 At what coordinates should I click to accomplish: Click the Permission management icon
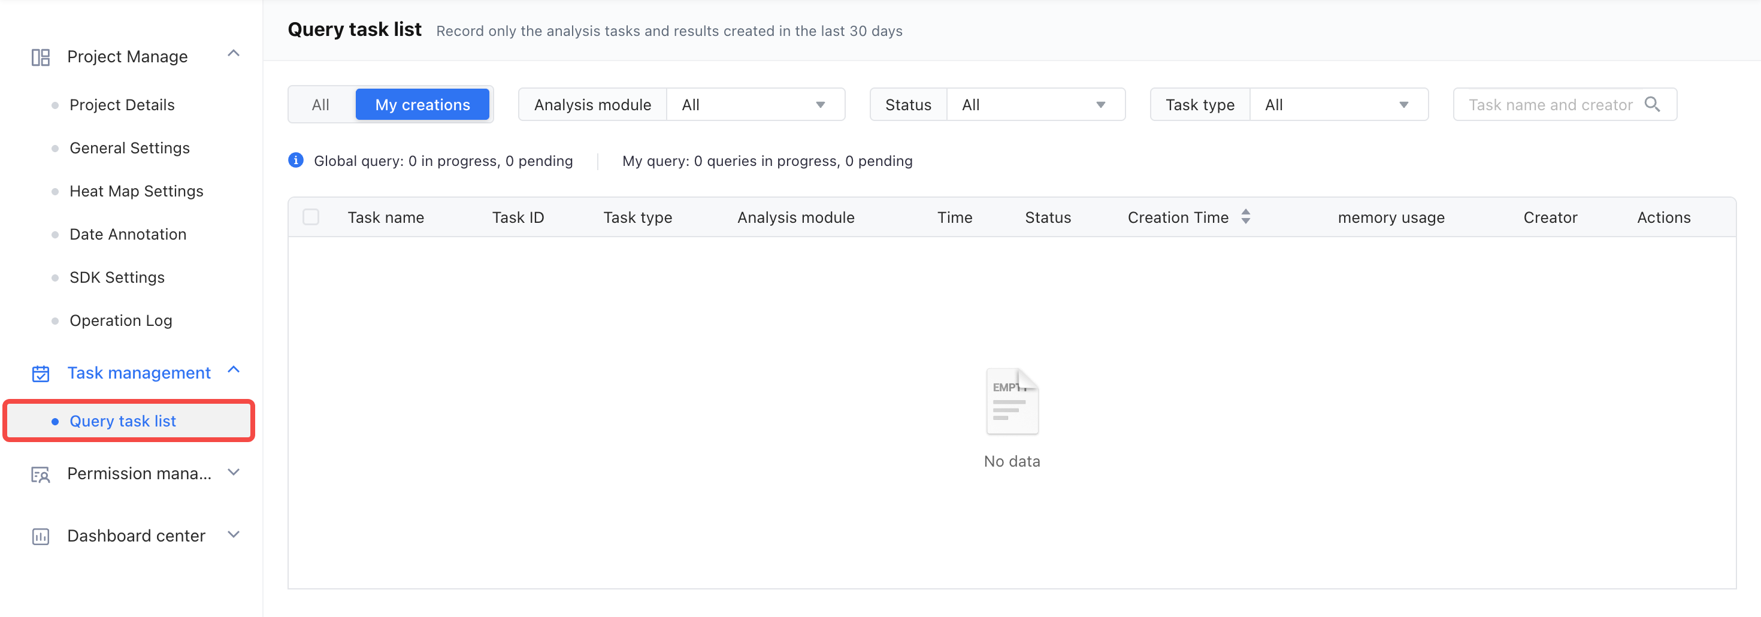click(40, 474)
